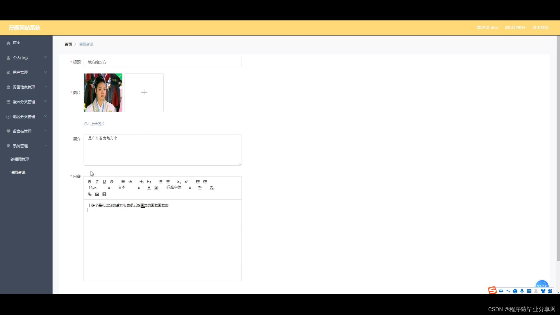Image resolution: width=560 pixels, height=315 pixels.
Task: Click the clear formatting icon
Action: tap(211, 188)
